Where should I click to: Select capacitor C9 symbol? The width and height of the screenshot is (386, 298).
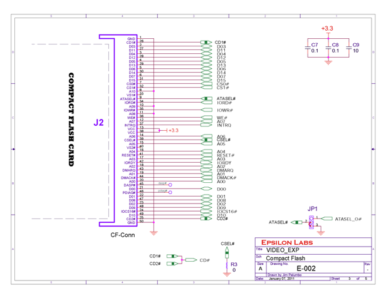[x=348, y=48]
